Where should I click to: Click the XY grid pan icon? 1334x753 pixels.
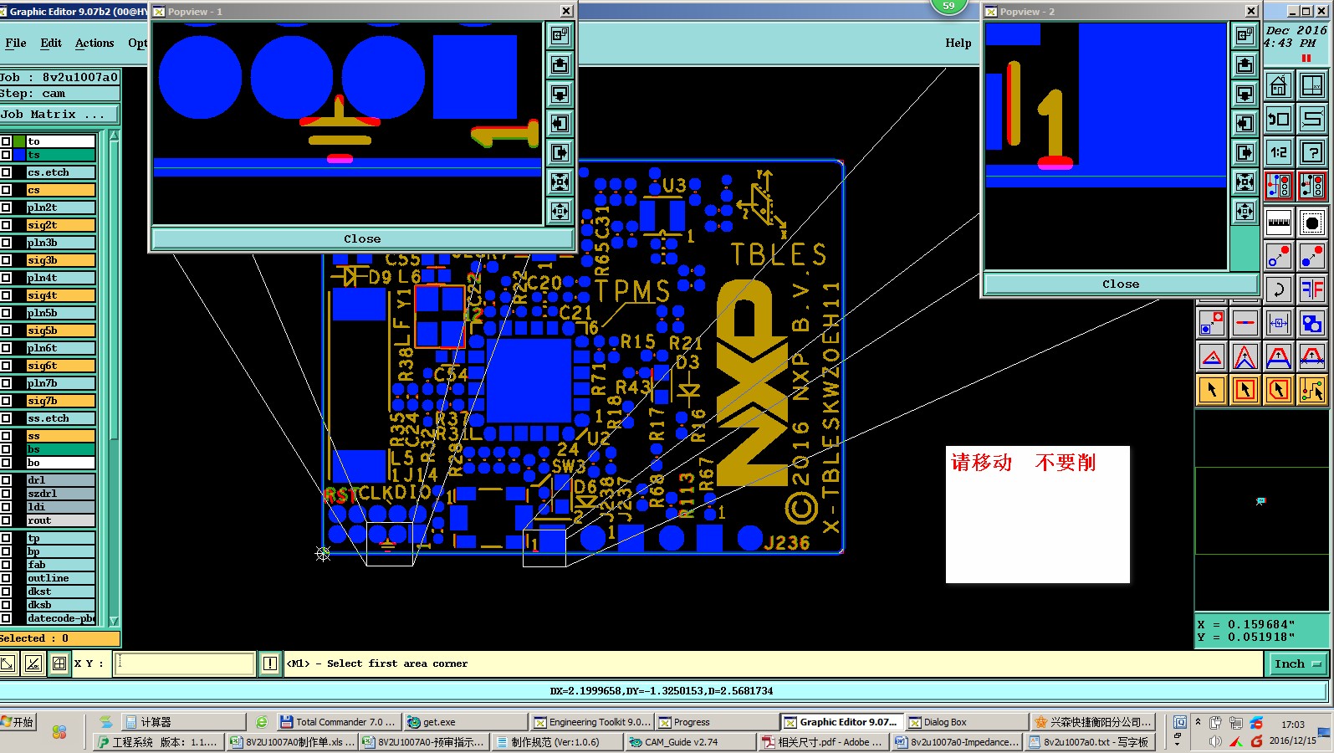click(1311, 85)
